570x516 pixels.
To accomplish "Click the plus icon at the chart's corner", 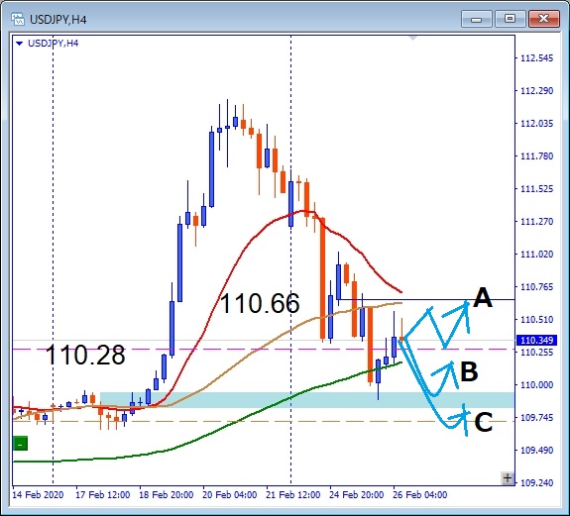I will (x=508, y=478).
